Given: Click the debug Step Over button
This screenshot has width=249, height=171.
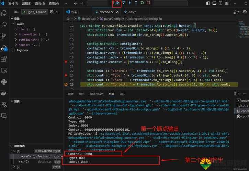Looking at the screenshot, I should pos(124,3).
